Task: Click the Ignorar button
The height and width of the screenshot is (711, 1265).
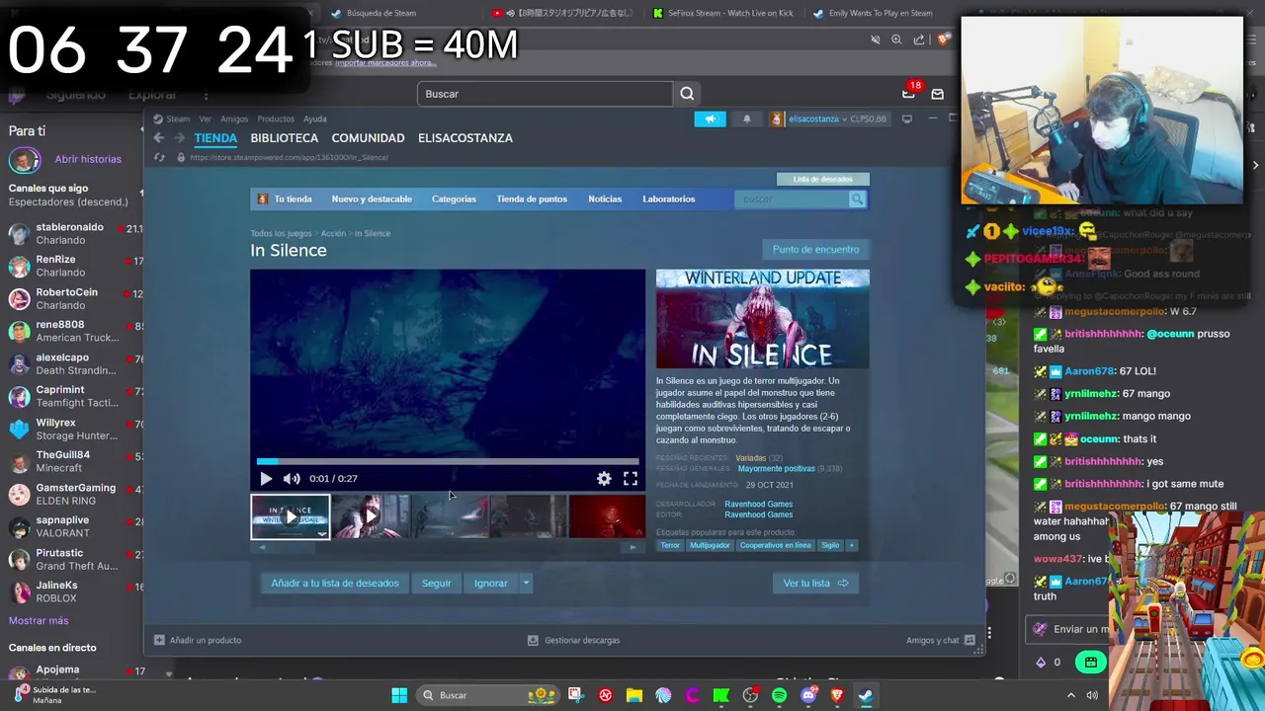Action: 490,584
